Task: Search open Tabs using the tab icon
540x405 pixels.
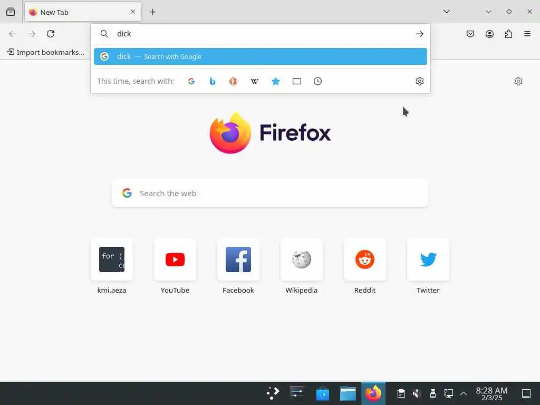Action: click(x=297, y=81)
